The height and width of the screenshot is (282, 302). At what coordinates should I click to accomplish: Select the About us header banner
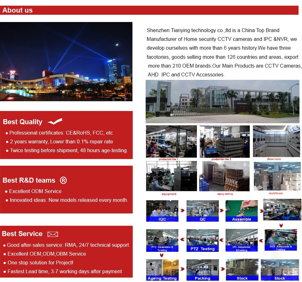click(149, 10)
